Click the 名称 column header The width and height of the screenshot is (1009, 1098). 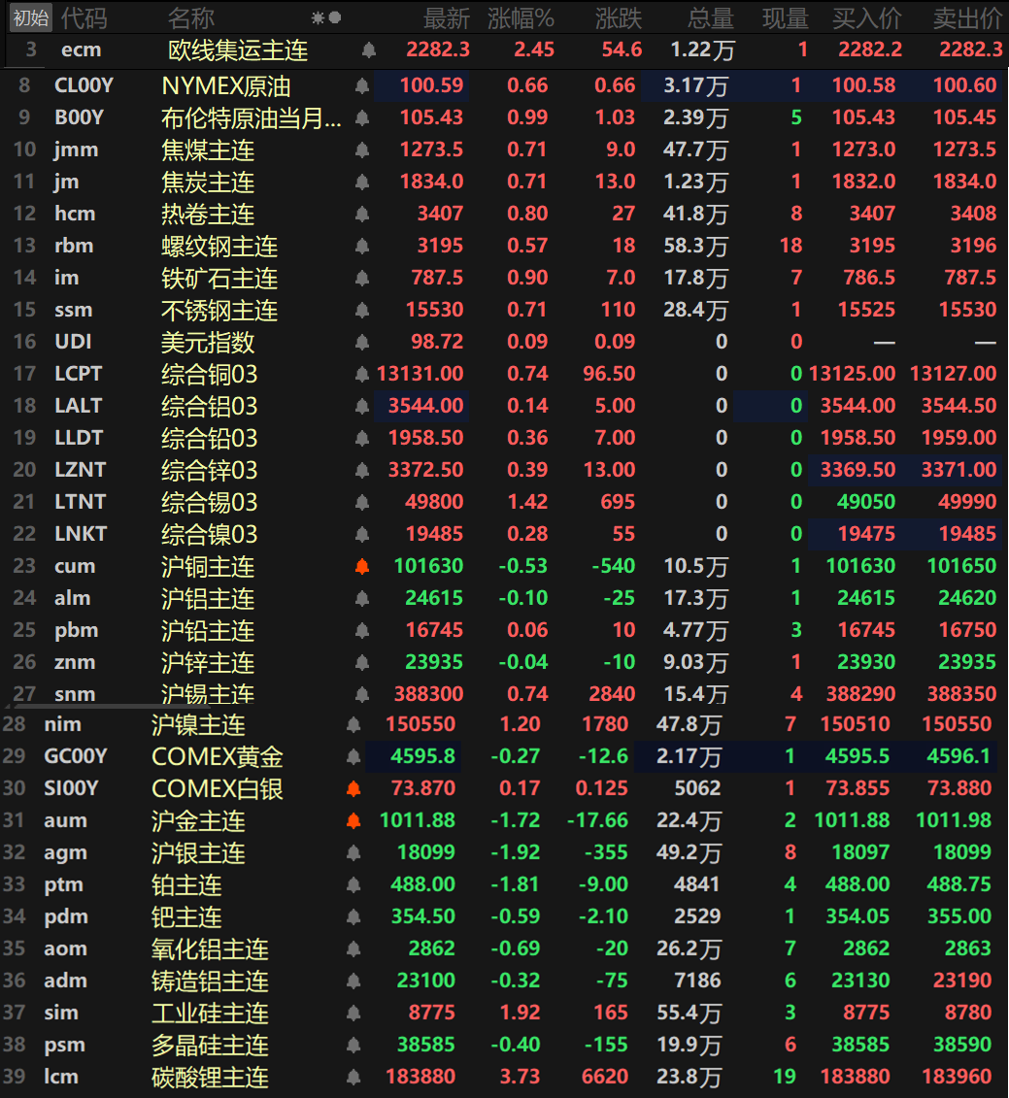[x=191, y=17]
